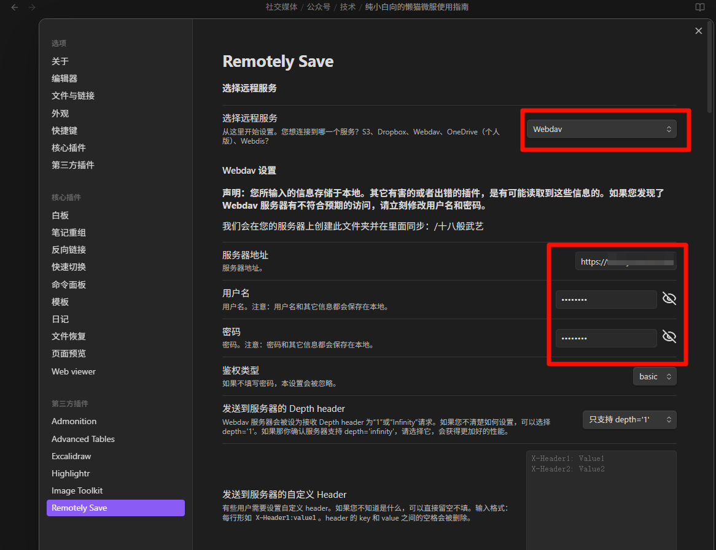Toggle reading view book icon

click(699, 7)
